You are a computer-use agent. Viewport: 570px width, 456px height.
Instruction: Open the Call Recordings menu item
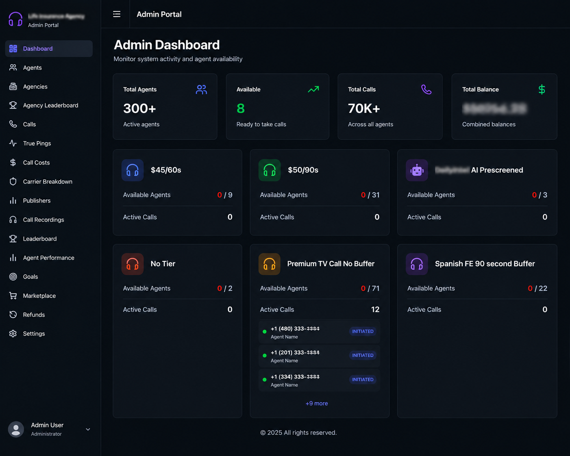pyautogui.click(x=49, y=219)
